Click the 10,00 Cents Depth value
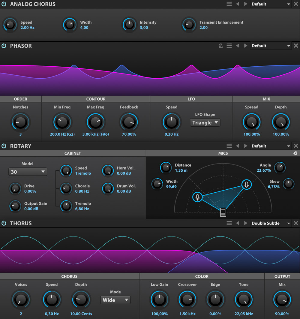 [81, 314]
